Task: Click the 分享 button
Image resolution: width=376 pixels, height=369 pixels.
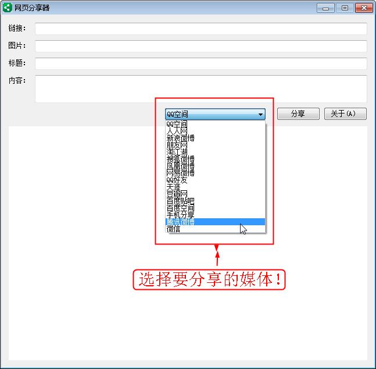Action: click(x=298, y=113)
